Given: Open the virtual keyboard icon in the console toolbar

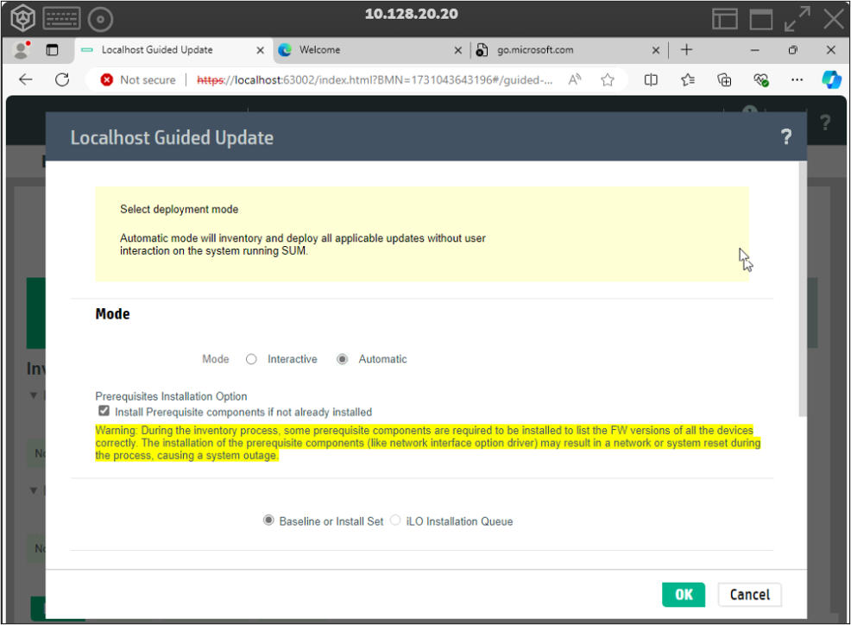Looking at the screenshot, I should 61,18.
